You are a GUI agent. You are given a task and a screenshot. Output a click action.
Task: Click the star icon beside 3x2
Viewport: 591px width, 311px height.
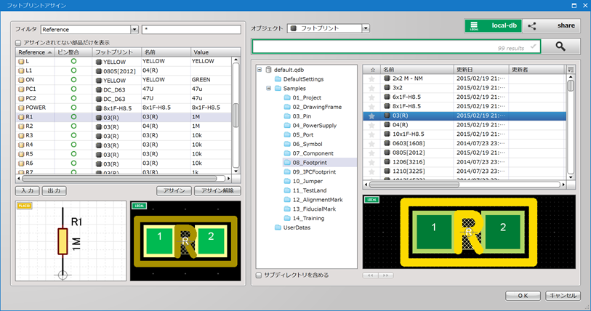click(372, 87)
